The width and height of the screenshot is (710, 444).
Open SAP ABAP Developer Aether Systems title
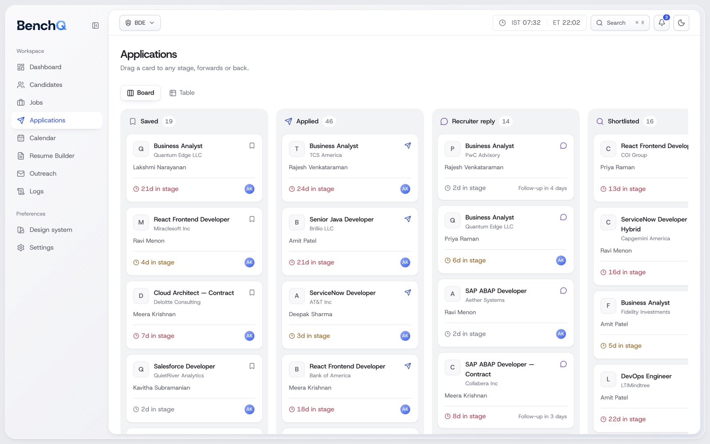(x=496, y=291)
